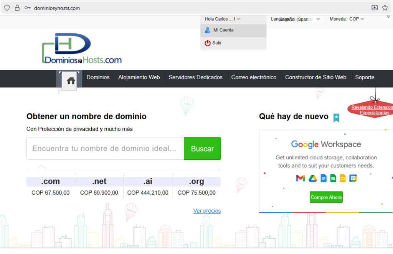Follow the Ver precios link
Viewport: 393px width, 254px height.
click(207, 211)
